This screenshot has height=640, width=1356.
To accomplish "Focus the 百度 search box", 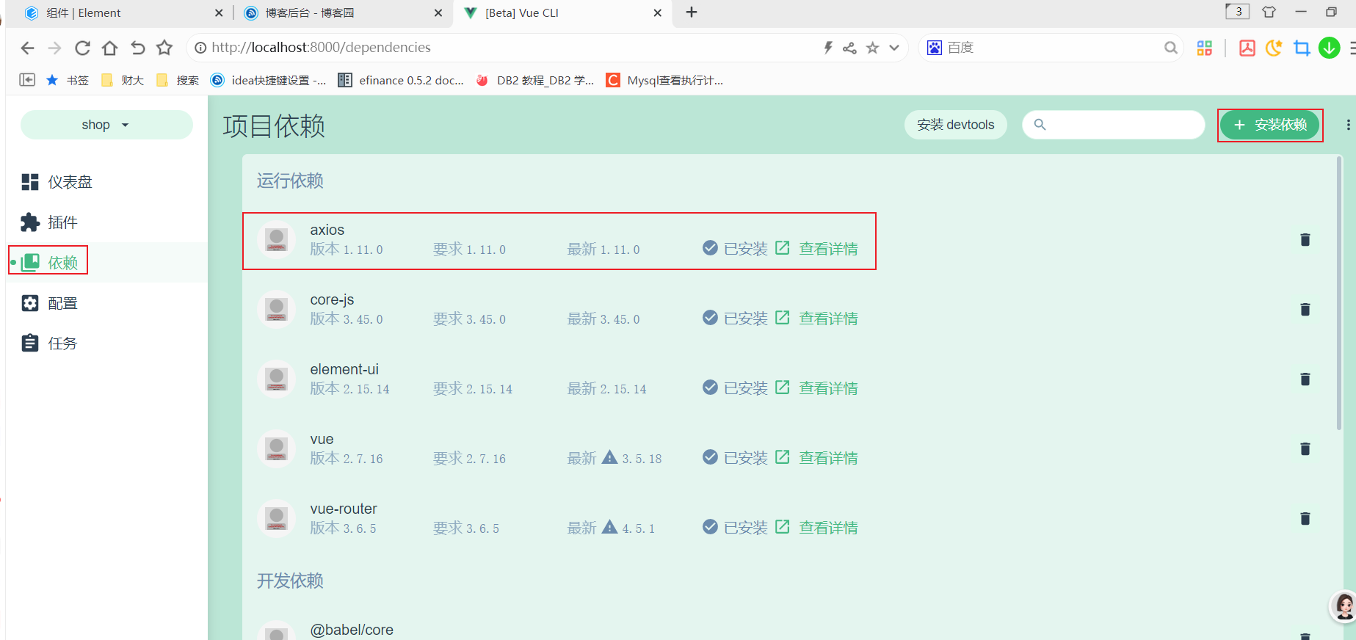I will pos(1050,48).
